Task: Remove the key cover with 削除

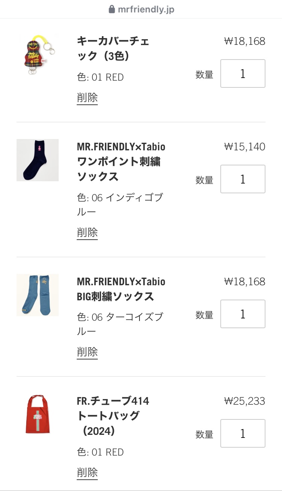Action: tap(87, 98)
